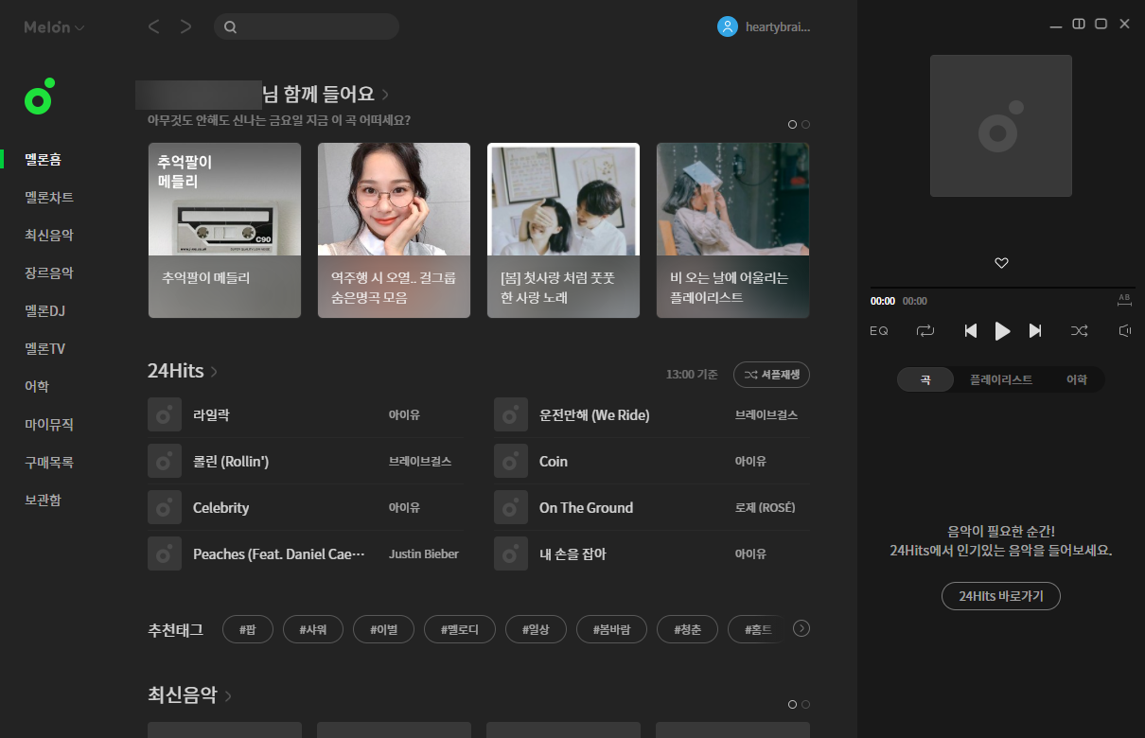Click the playback progress bar
Screen dimensions: 1145x738
[1002, 288]
